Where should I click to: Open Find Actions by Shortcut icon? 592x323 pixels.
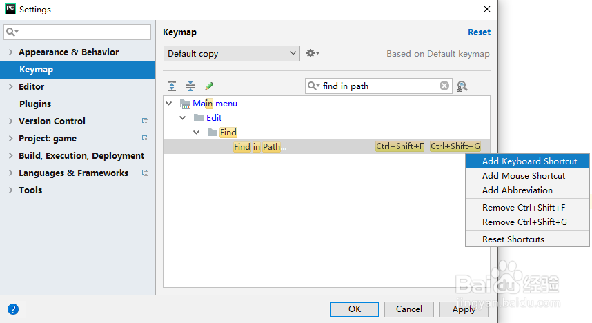(x=462, y=86)
